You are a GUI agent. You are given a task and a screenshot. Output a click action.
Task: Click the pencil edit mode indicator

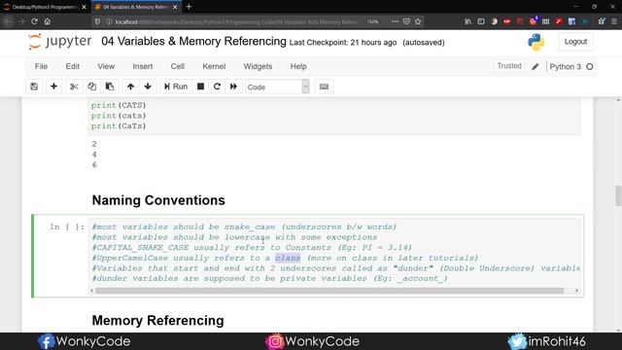click(x=536, y=67)
